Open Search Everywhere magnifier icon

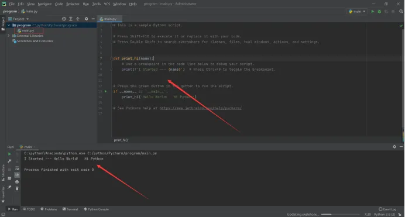(x=401, y=11)
